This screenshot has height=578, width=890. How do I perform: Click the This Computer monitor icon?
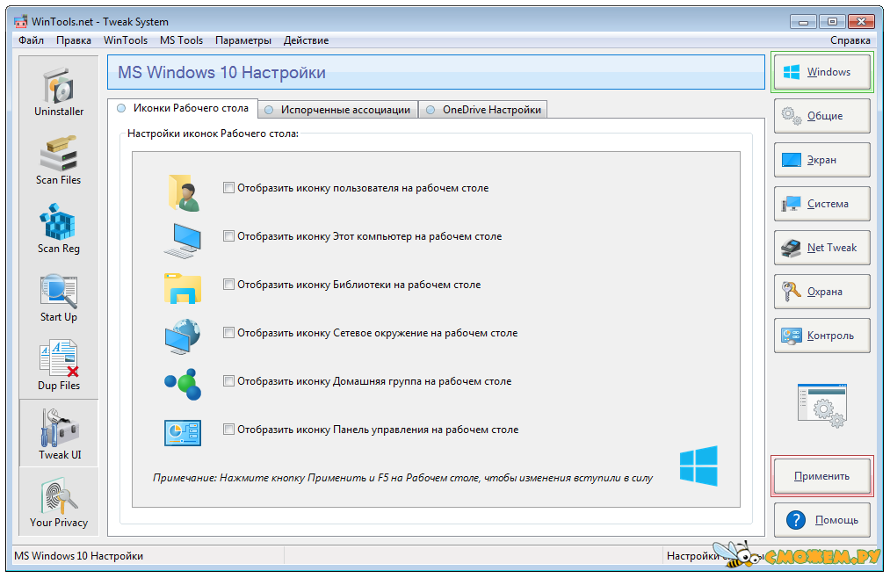pyautogui.click(x=183, y=241)
